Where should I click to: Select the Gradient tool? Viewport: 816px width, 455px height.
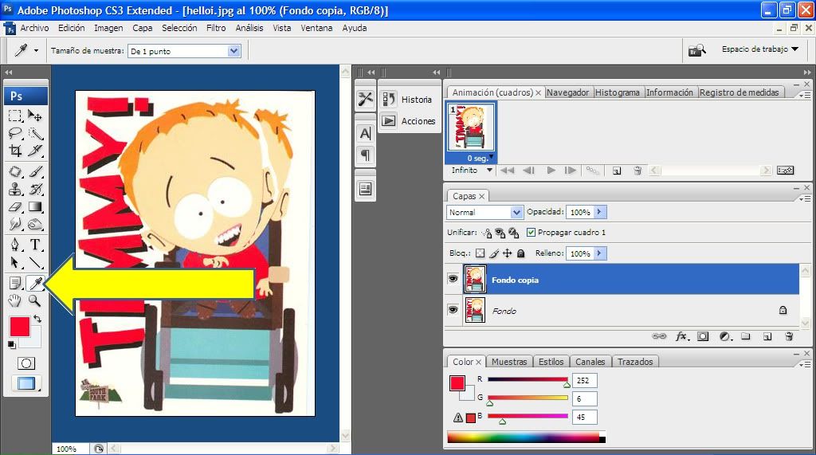(x=35, y=206)
